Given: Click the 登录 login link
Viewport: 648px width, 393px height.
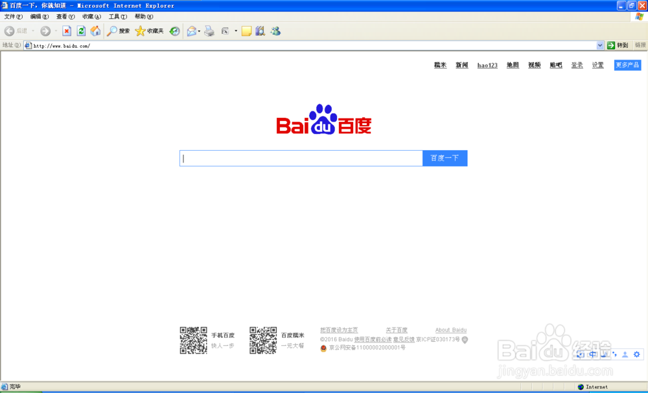Looking at the screenshot, I should tap(577, 65).
